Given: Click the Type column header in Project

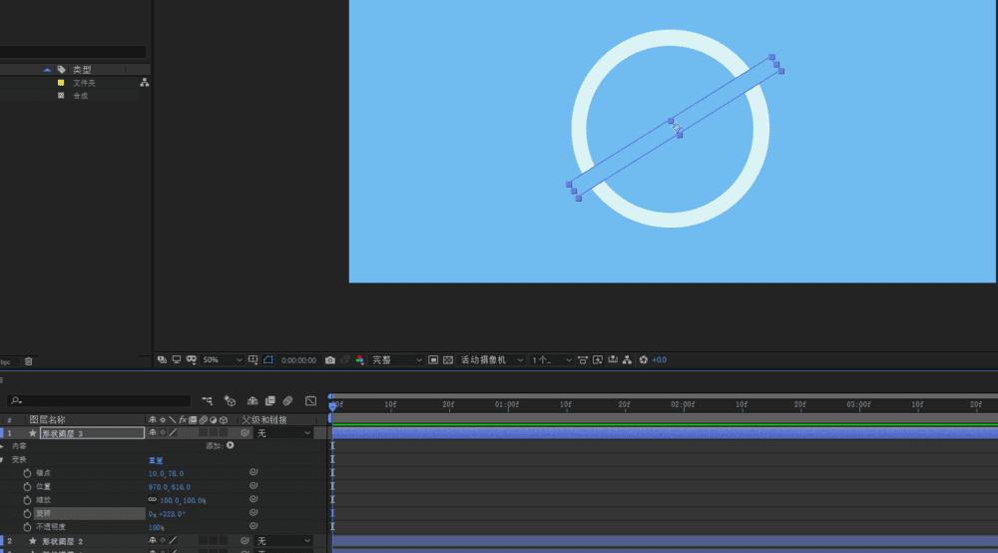Looking at the screenshot, I should (x=82, y=70).
